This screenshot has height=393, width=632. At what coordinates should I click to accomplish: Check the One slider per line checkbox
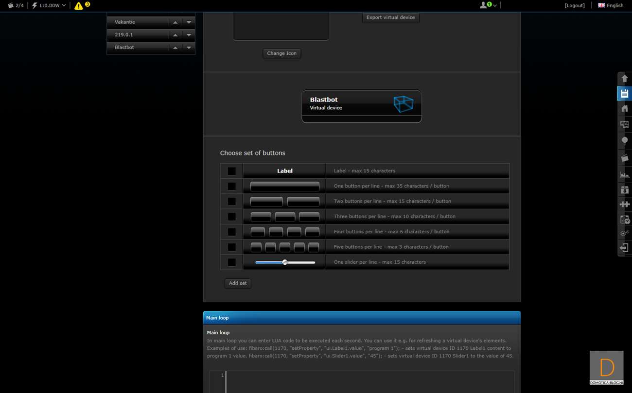click(231, 262)
